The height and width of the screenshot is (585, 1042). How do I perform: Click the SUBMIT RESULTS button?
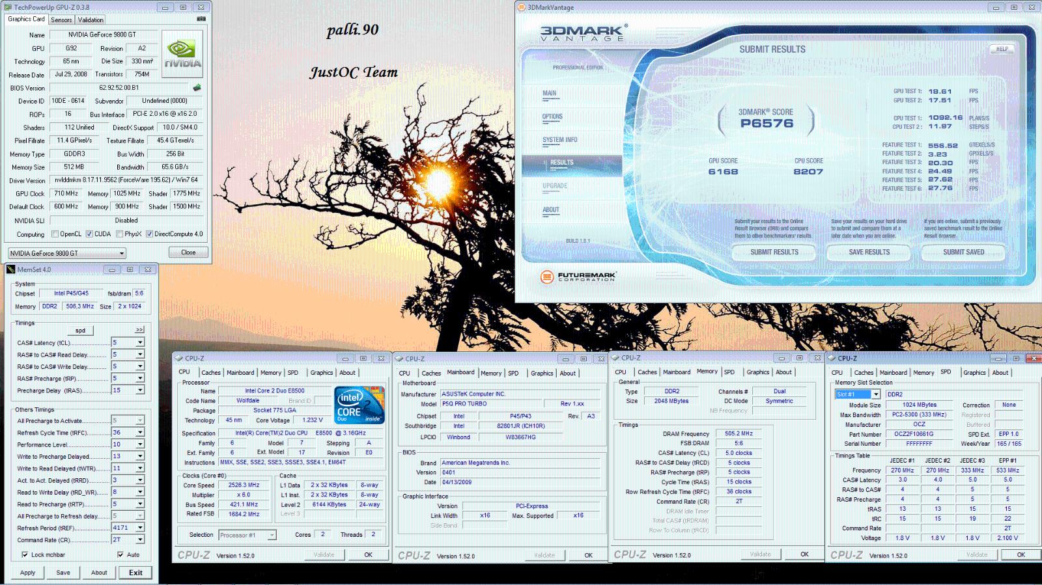pos(774,252)
